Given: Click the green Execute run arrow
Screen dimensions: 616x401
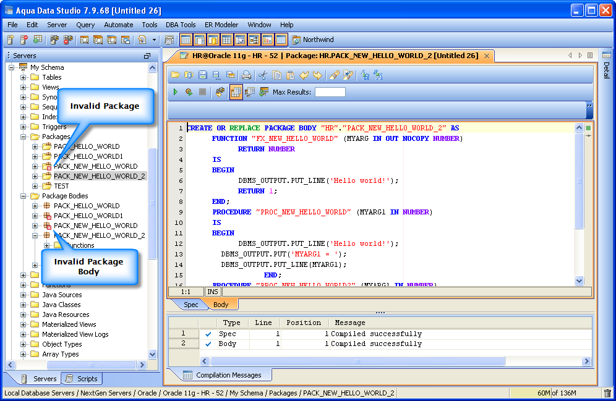Looking at the screenshot, I should (x=176, y=92).
